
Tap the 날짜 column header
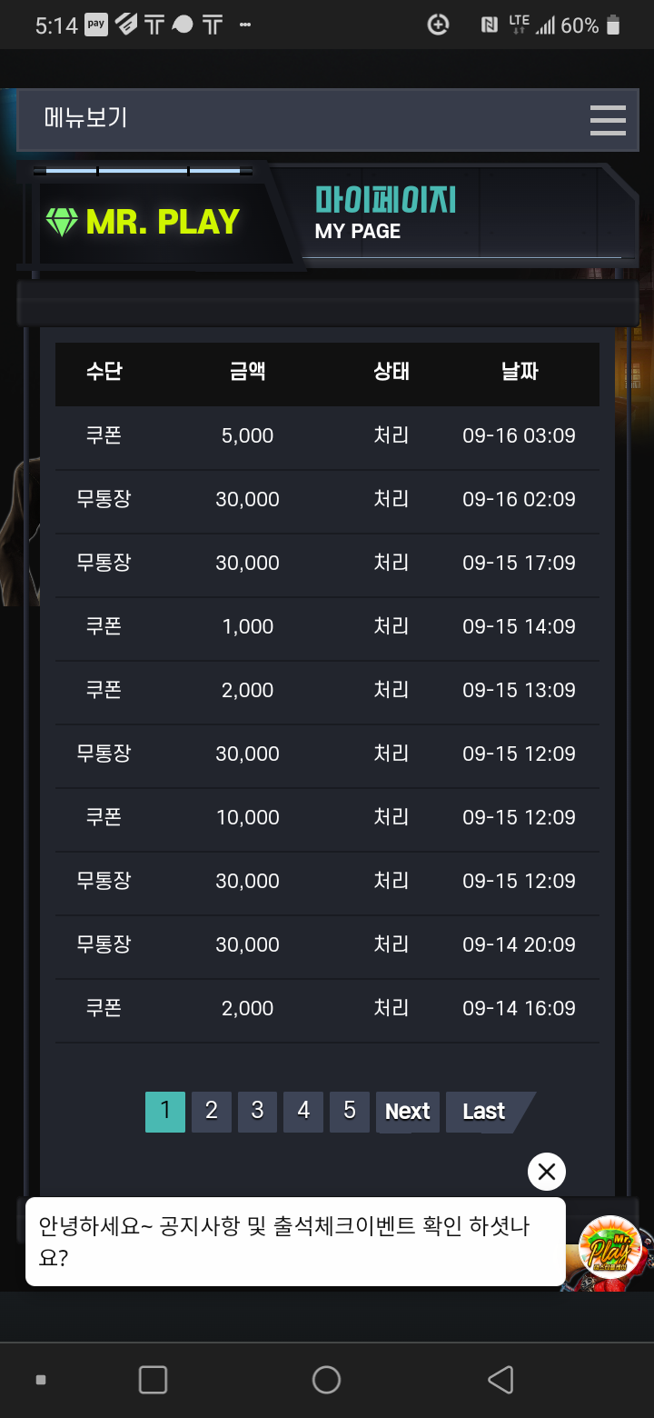click(x=520, y=371)
